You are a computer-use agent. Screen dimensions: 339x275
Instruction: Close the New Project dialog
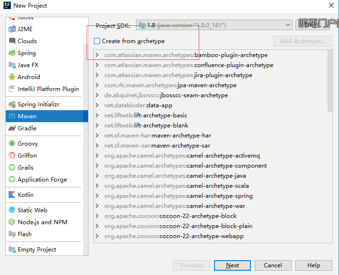tap(331, 5)
